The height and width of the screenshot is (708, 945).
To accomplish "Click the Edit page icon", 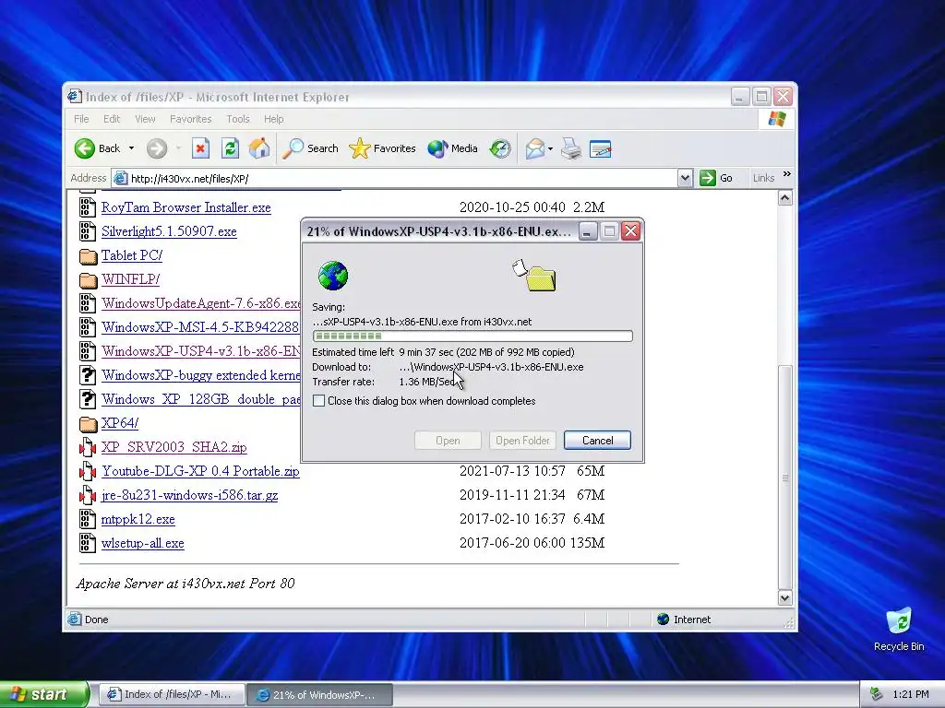I will 600,148.
